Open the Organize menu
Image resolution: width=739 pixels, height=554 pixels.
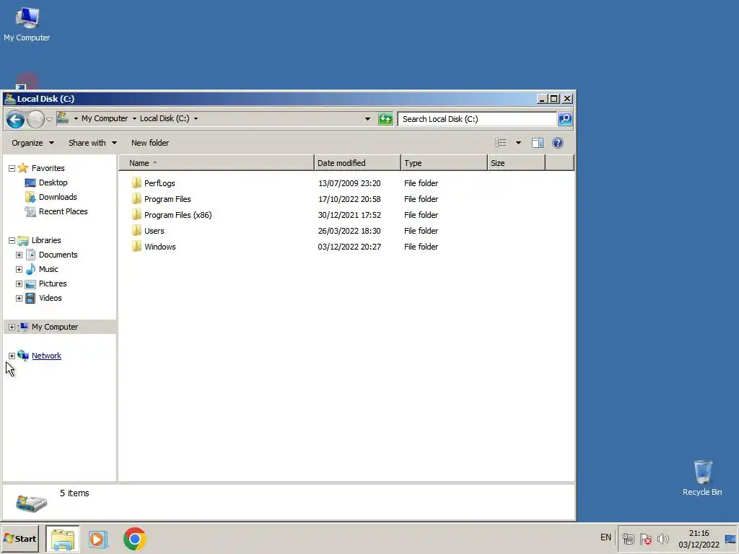point(32,143)
